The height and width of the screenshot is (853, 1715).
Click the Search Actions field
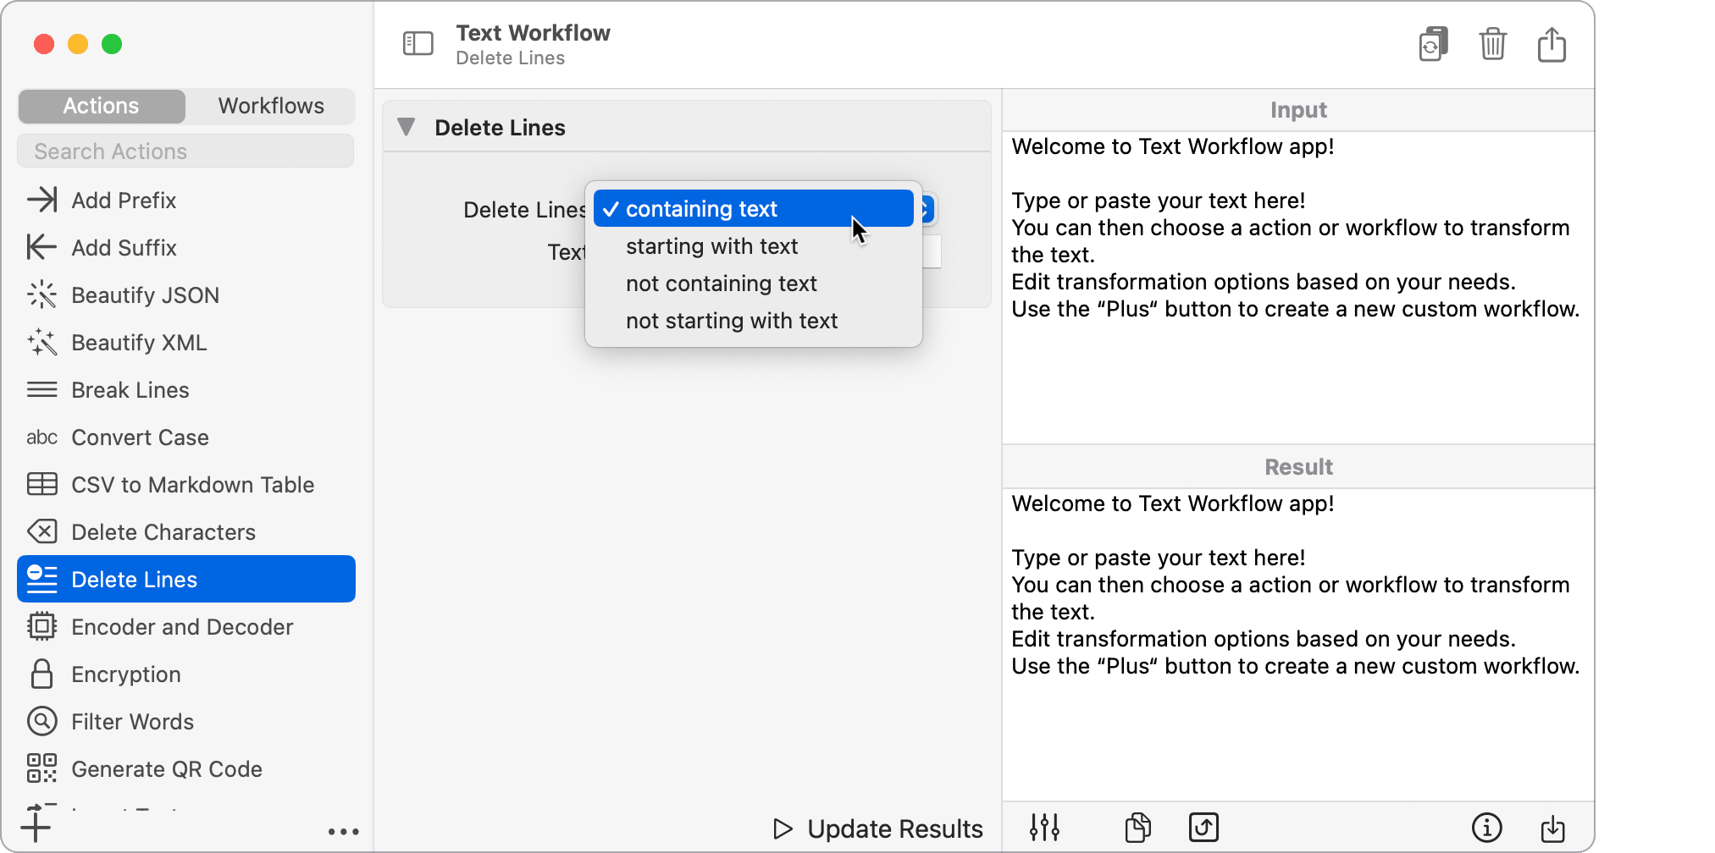[x=185, y=151]
